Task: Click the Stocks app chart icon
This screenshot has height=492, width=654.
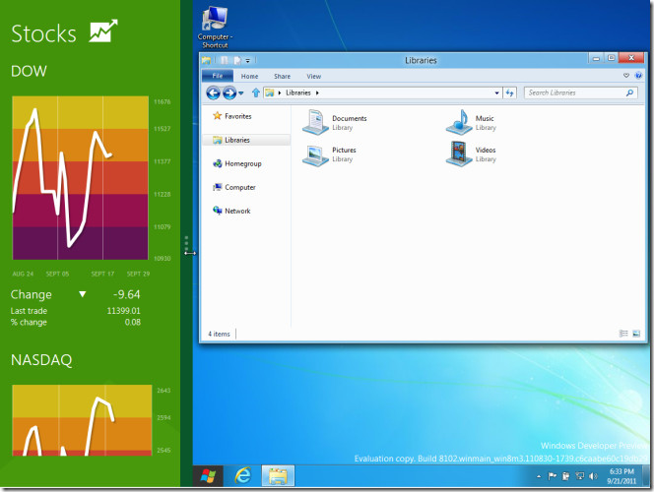Action: (x=102, y=31)
